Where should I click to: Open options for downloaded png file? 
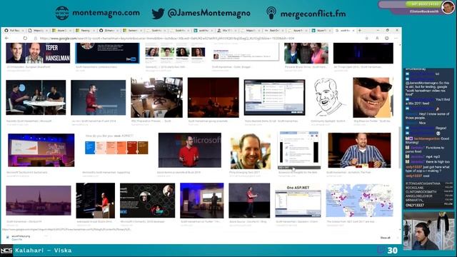pyautogui.click(x=46, y=236)
